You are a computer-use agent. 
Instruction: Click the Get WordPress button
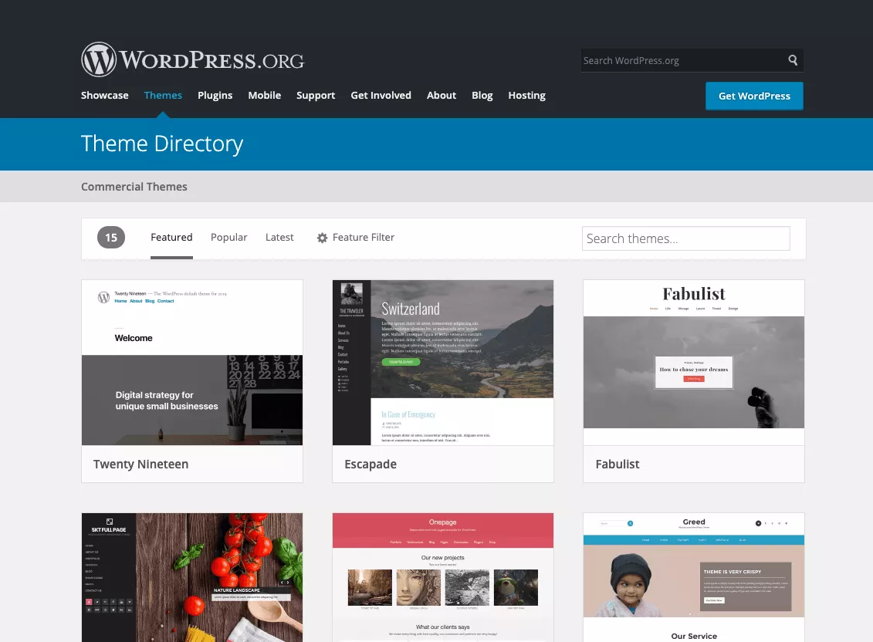(754, 96)
